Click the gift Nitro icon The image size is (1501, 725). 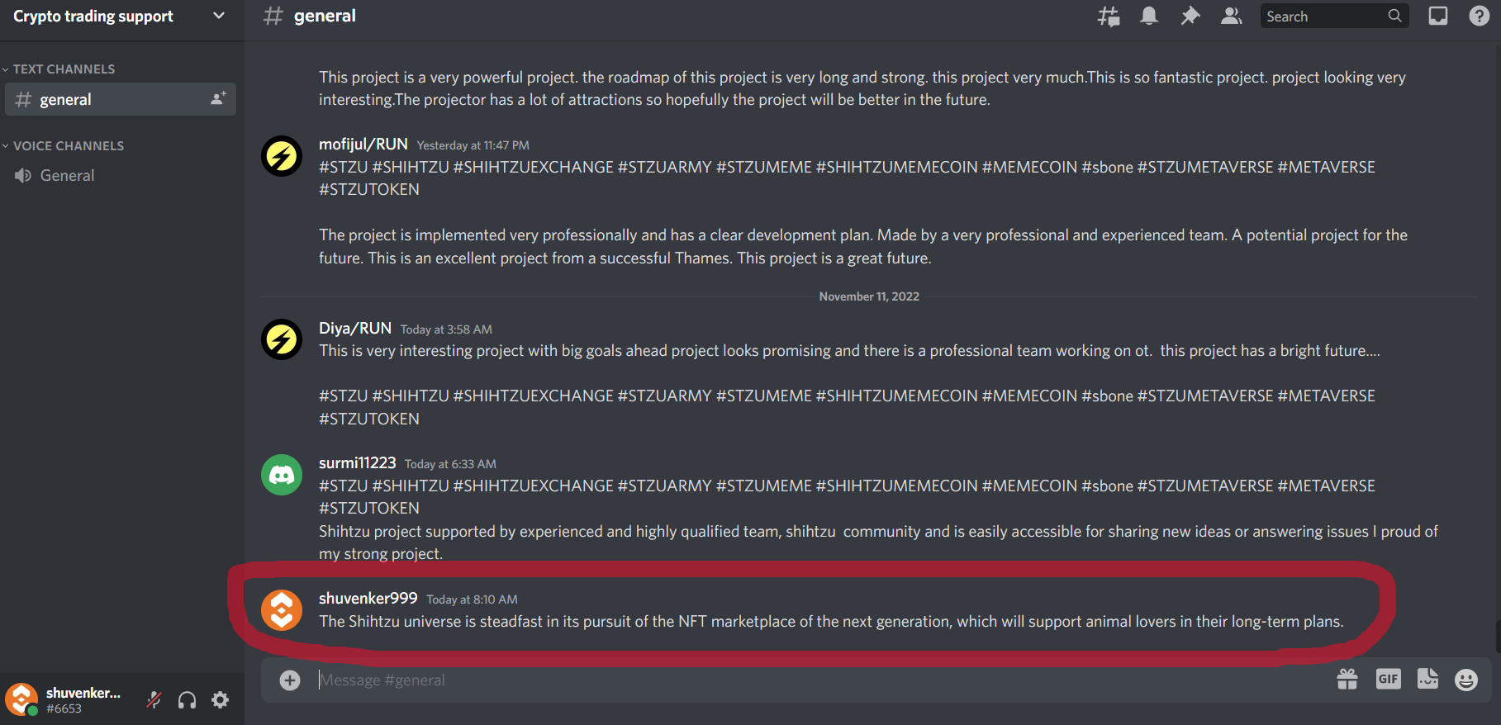point(1347,680)
